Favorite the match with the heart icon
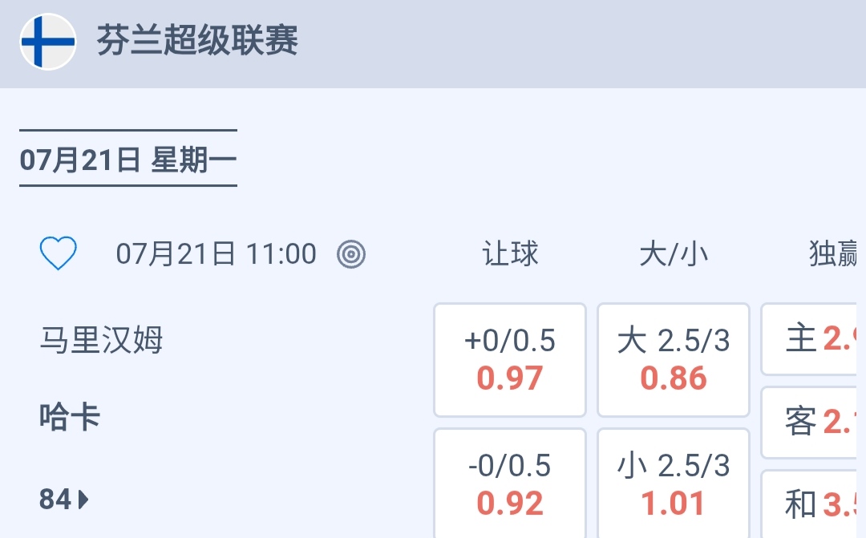 tap(59, 254)
